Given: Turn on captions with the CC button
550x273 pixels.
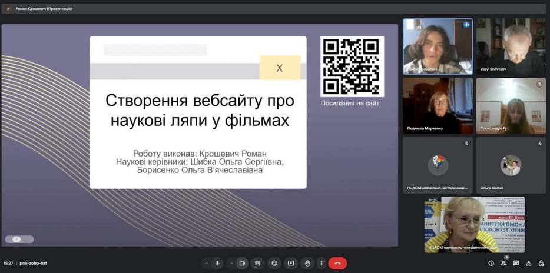Looking at the screenshot, I should point(258,263).
